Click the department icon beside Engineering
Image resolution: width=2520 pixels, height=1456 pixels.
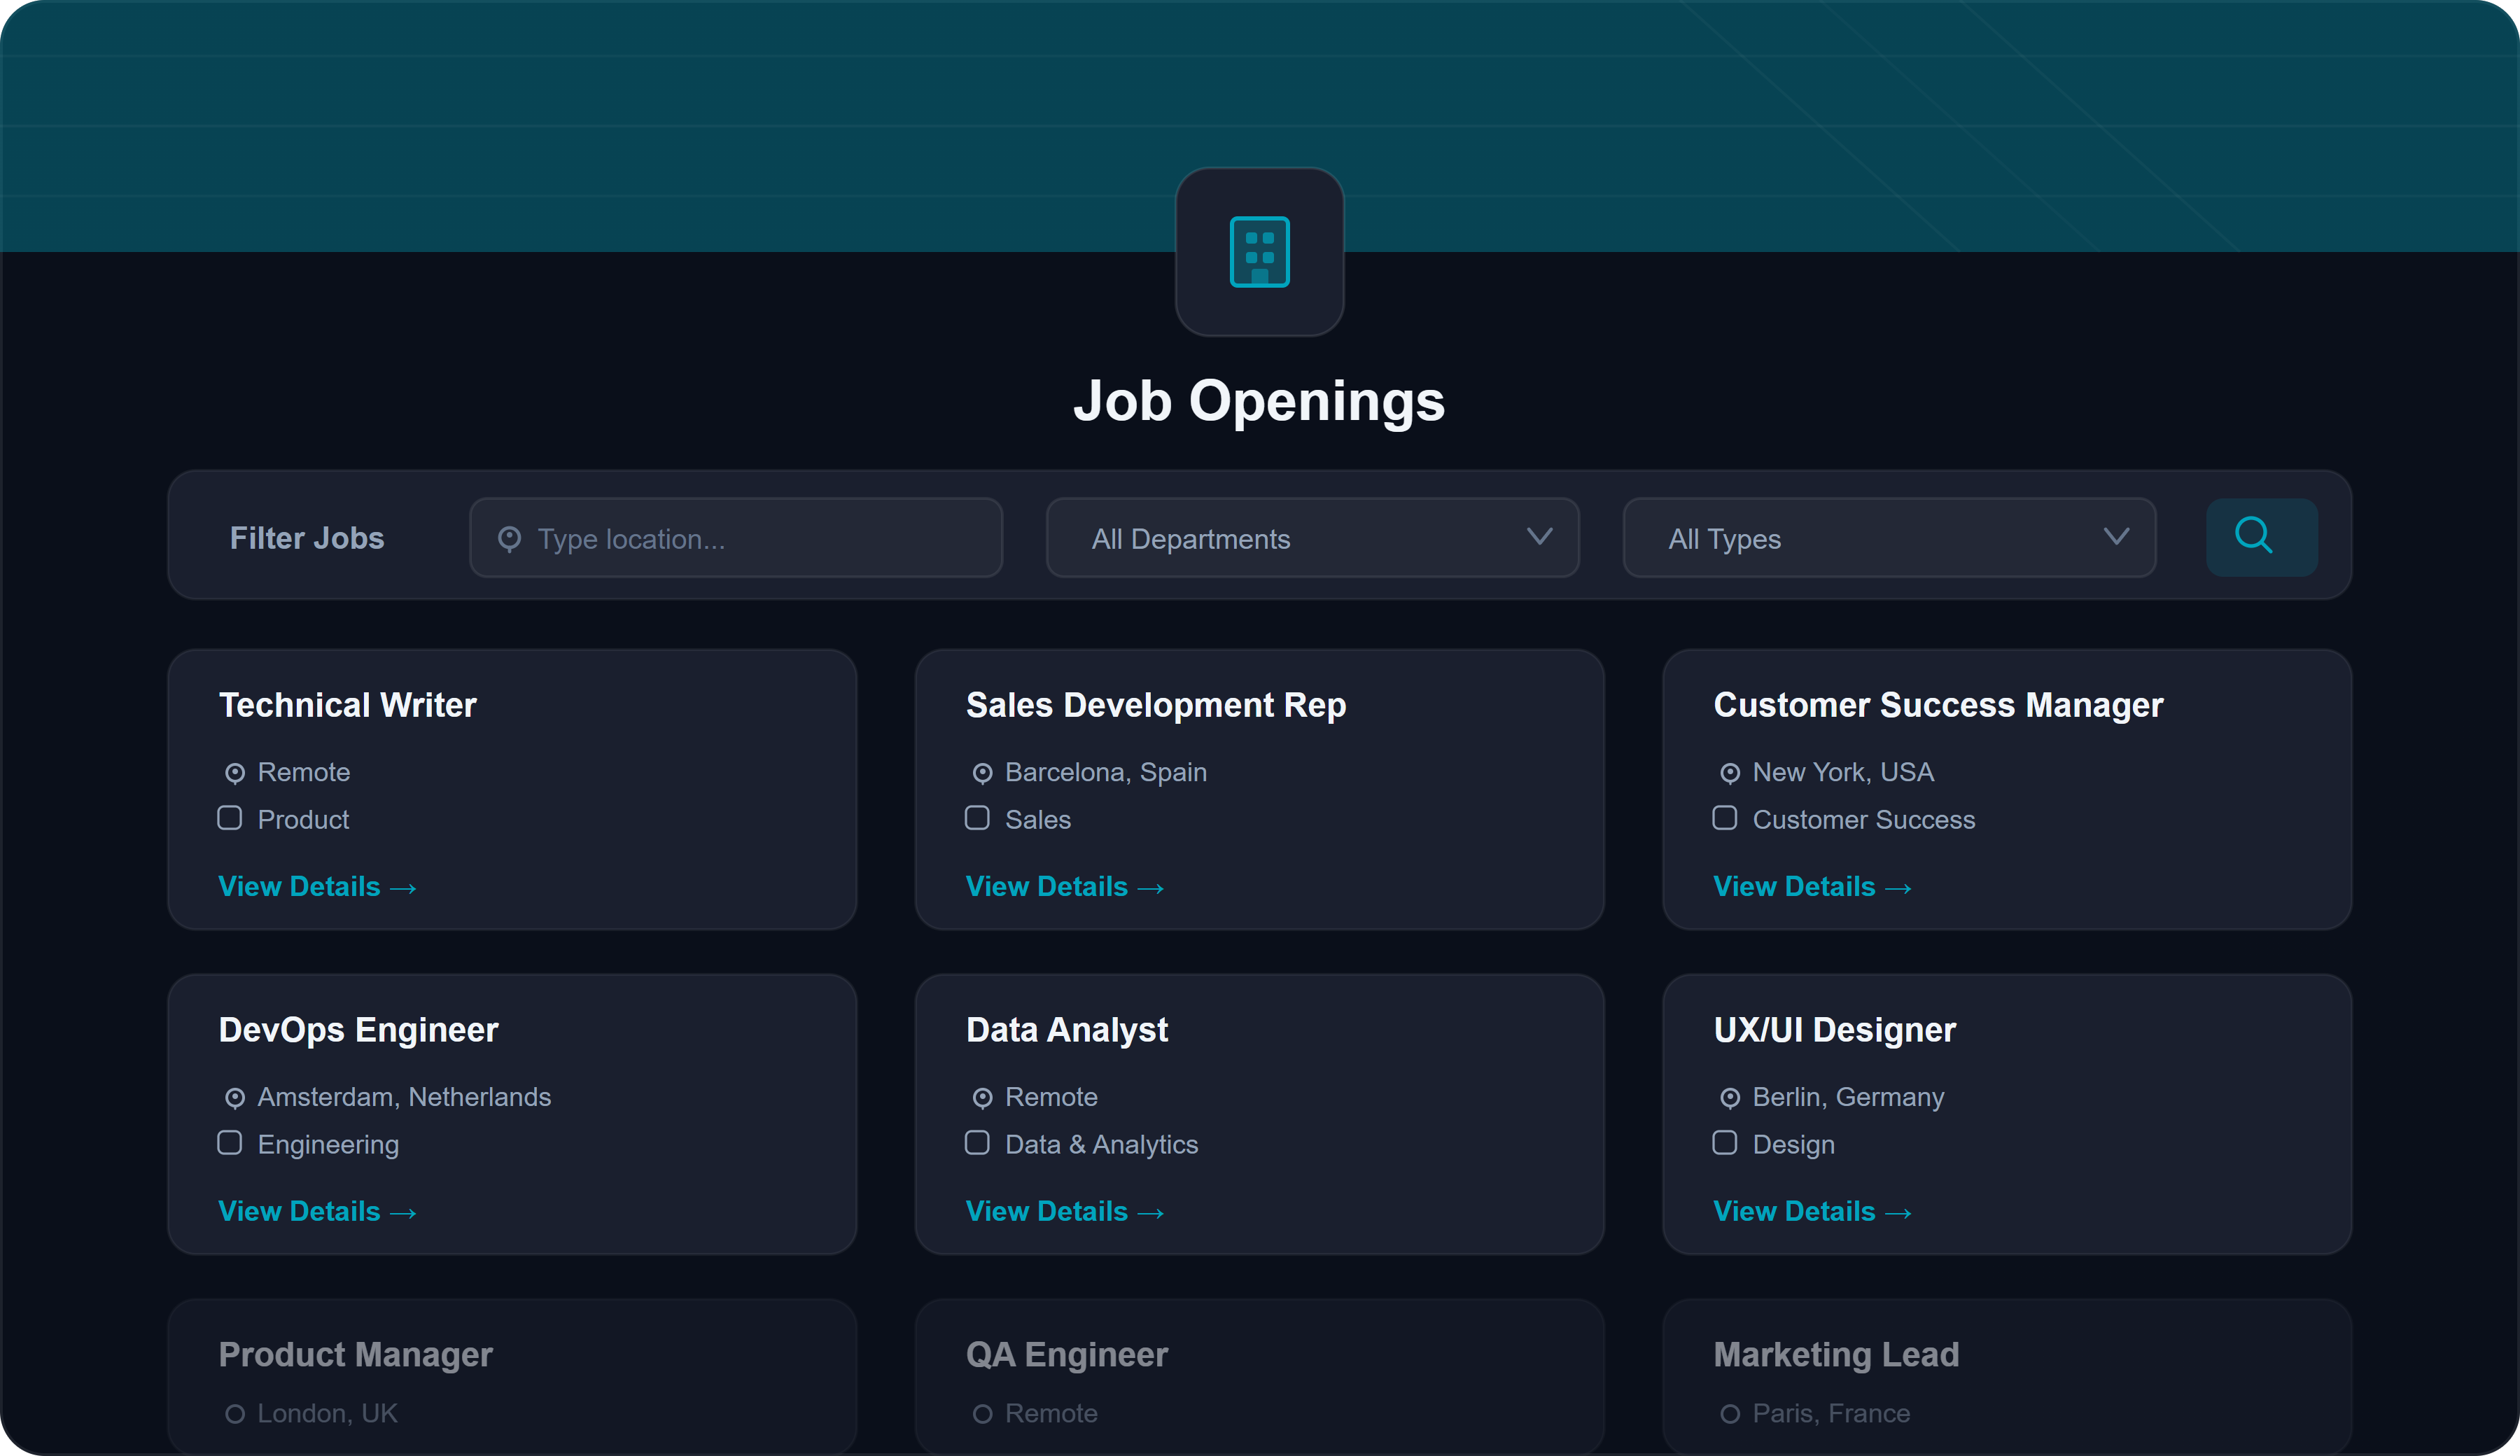(x=230, y=1143)
